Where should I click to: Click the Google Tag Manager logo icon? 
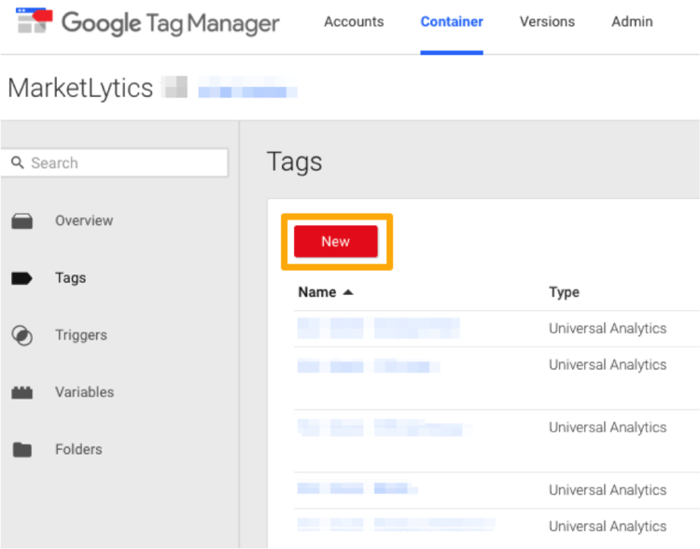34,21
